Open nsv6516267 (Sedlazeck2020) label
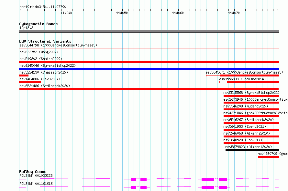This screenshot has height=191, width=288. tap(249, 120)
